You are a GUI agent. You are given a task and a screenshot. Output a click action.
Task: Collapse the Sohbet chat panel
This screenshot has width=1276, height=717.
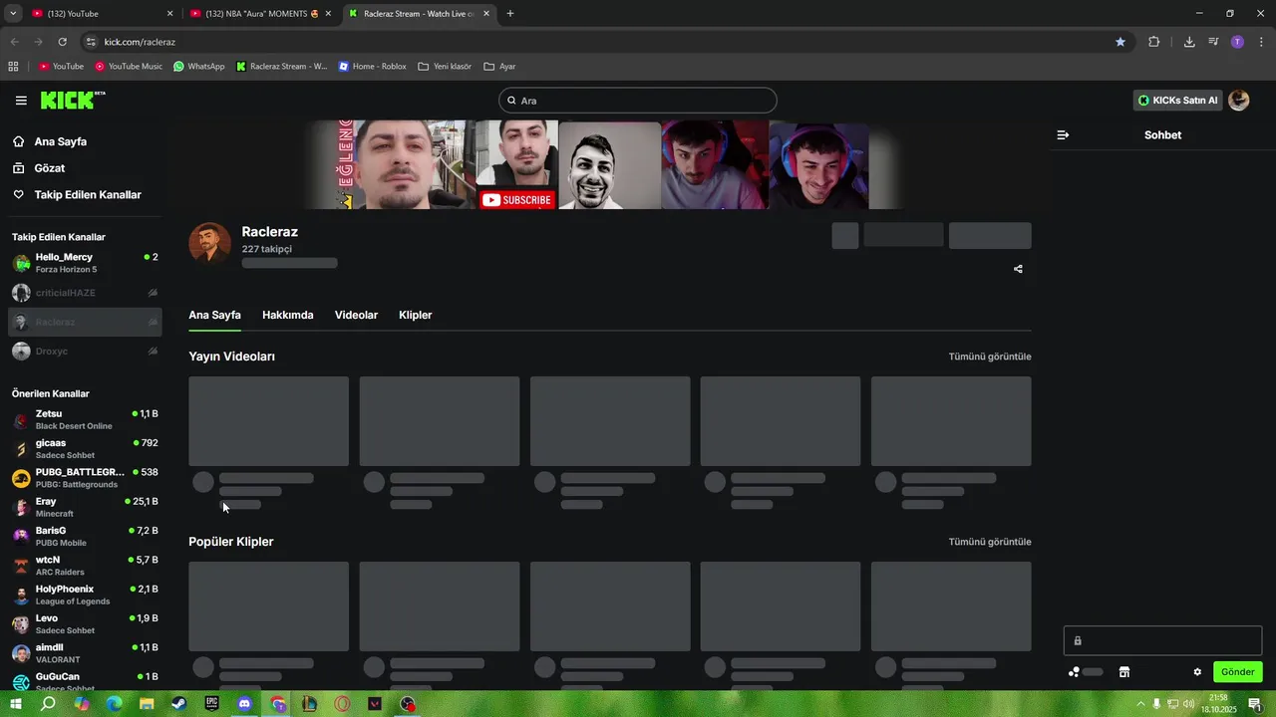tap(1063, 134)
